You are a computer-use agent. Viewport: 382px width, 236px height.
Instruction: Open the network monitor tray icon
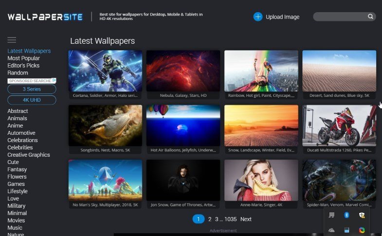click(331, 215)
